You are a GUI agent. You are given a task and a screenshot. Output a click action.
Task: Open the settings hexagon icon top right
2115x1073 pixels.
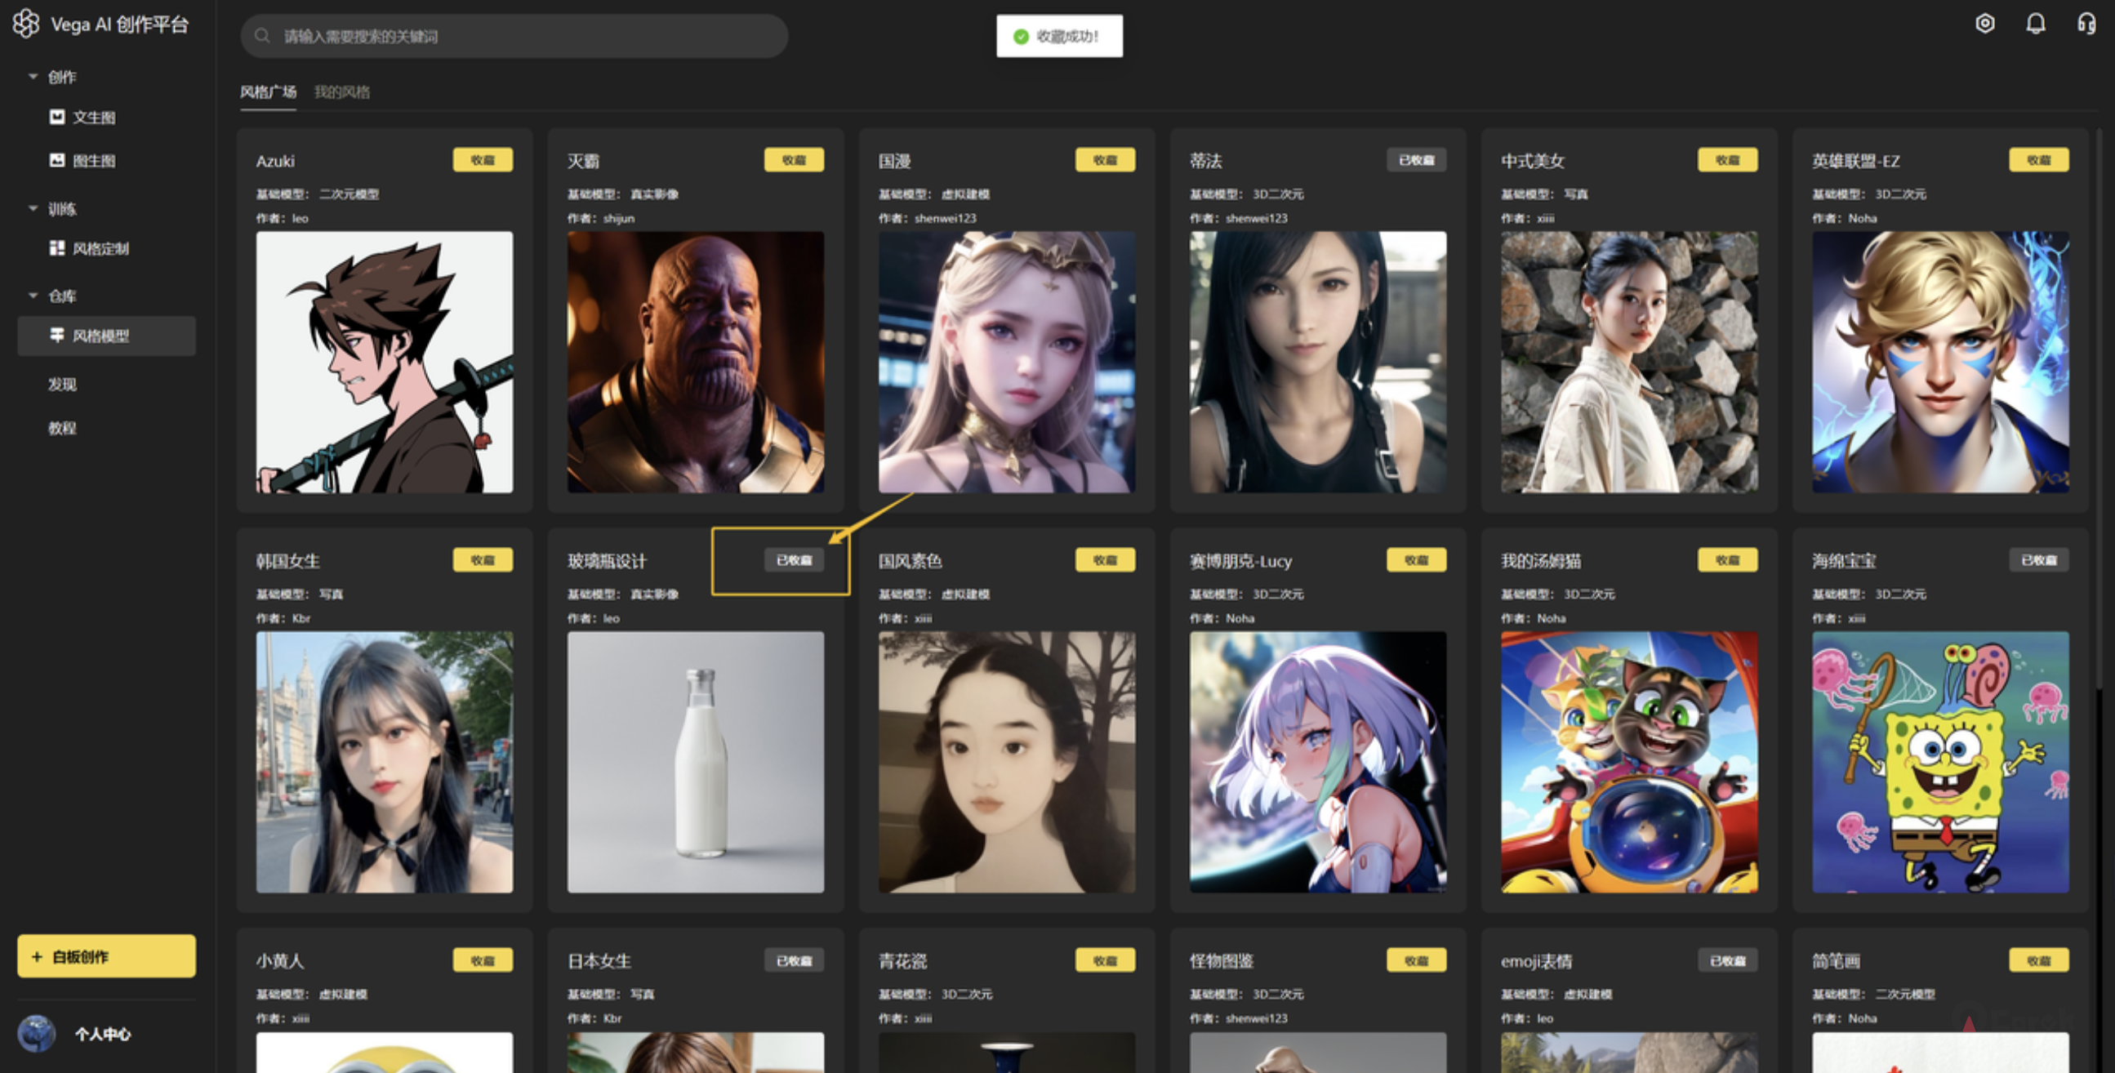pyautogui.click(x=1984, y=24)
